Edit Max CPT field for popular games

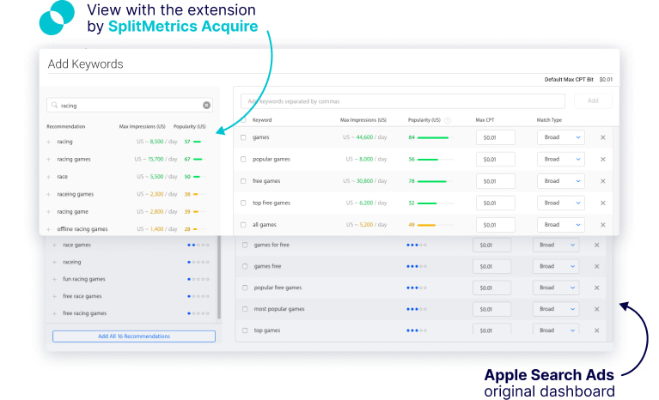pos(496,159)
